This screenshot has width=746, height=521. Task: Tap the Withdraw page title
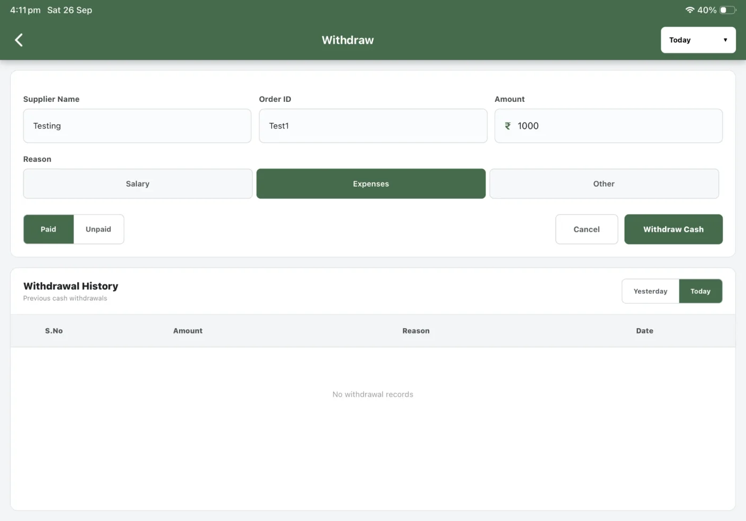(x=348, y=40)
